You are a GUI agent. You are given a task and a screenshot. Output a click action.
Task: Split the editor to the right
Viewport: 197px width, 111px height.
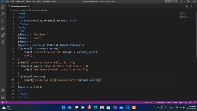[x=191, y=6]
